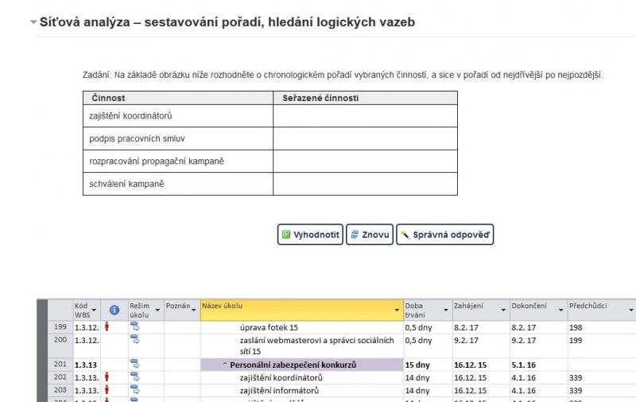This screenshot has width=636, height=402.
Task: Click task mode icon in row 201
Action: 134,365
